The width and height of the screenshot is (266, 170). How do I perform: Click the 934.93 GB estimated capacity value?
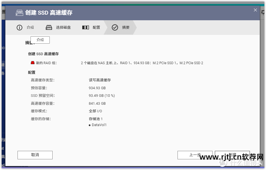97,88
